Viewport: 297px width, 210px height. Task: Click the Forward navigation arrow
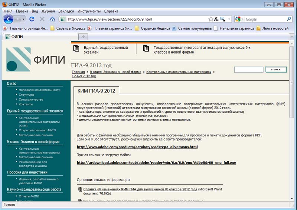[18, 19]
